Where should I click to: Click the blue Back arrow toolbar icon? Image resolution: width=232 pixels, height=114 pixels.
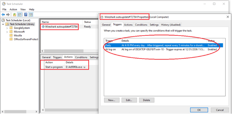pyautogui.click(x=3, y=14)
